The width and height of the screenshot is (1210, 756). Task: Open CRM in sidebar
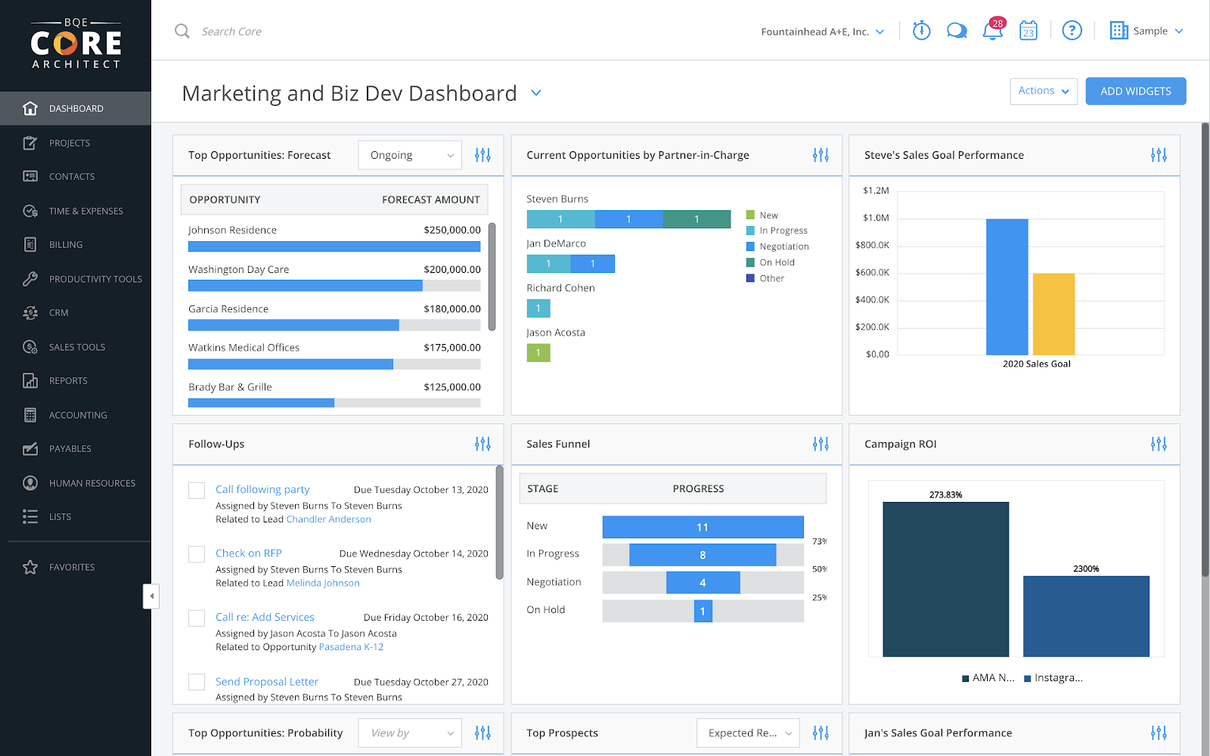(76, 312)
